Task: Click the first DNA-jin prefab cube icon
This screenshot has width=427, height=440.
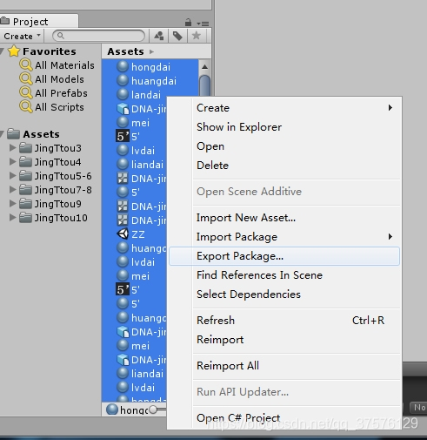Action: coord(123,109)
